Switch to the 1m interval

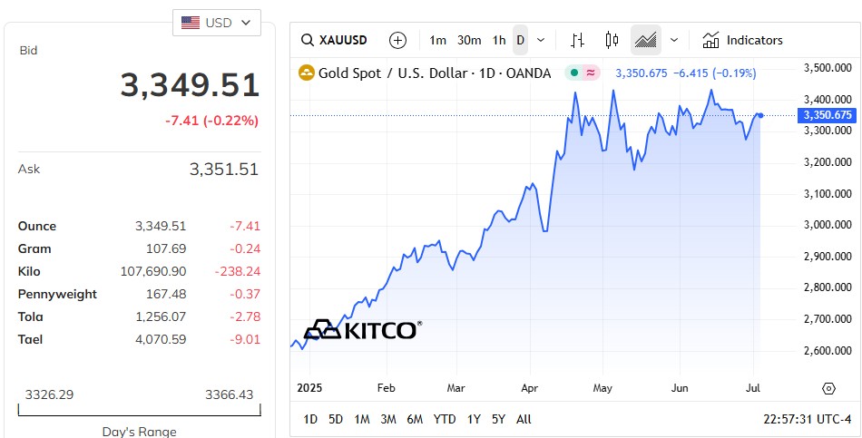click(x=438, y=40)
